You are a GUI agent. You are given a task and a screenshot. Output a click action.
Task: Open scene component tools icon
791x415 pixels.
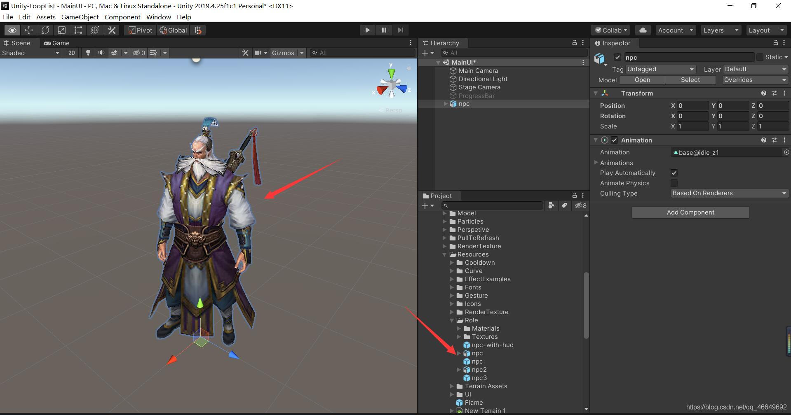245,53
